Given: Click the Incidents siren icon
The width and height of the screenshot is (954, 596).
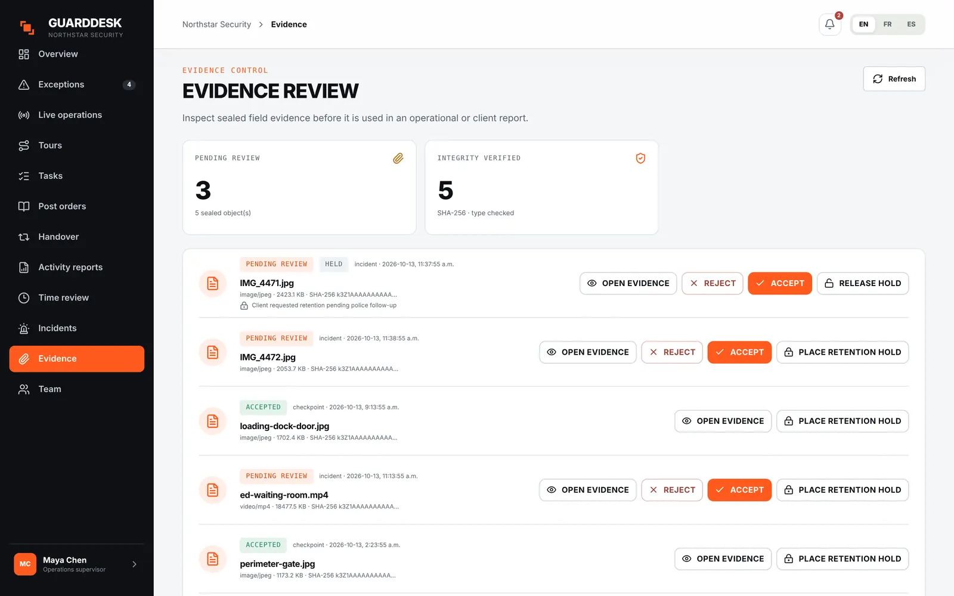Looking at the screenshot, I should click(x=24, y=328).
